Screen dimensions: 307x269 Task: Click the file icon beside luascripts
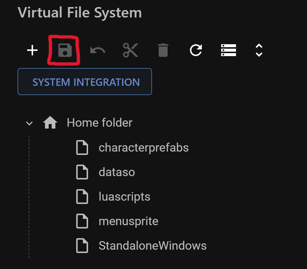point(82,197)
